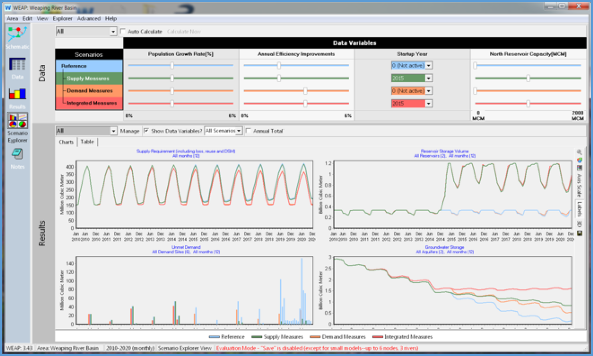Click Supply Measures North Reservoir Capacity slider

(x=528, y=79)
